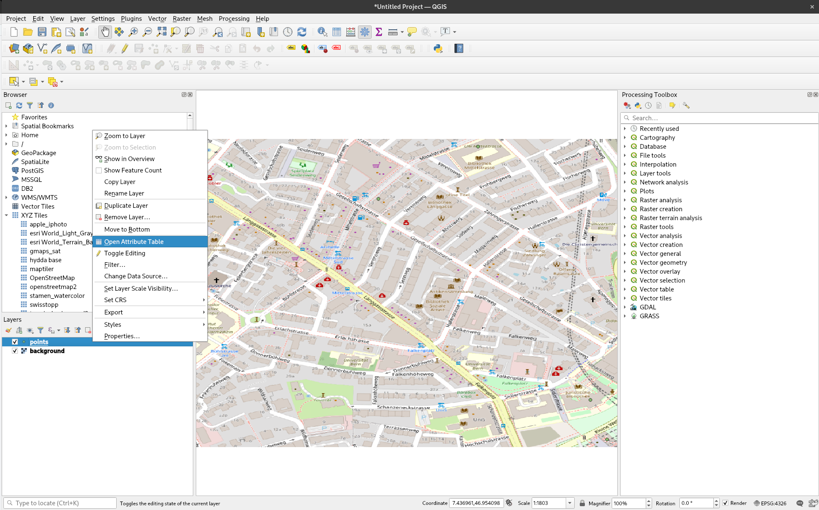Click the Statistical Summary sigma icon

pos(378,32)
